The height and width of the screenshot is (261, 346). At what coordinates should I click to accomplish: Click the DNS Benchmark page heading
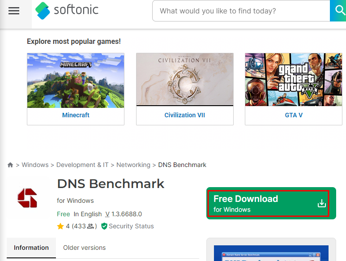[111, 184]
